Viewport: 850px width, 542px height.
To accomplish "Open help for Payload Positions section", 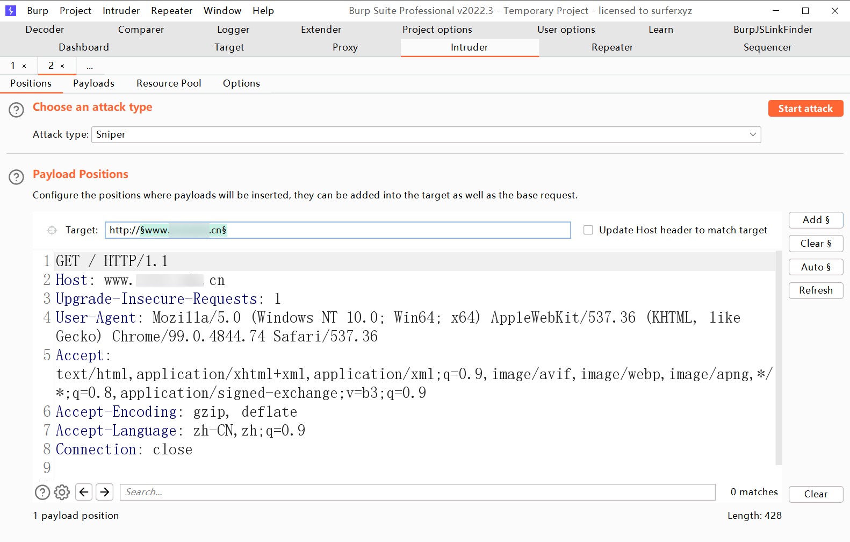I will coord(17,177).
